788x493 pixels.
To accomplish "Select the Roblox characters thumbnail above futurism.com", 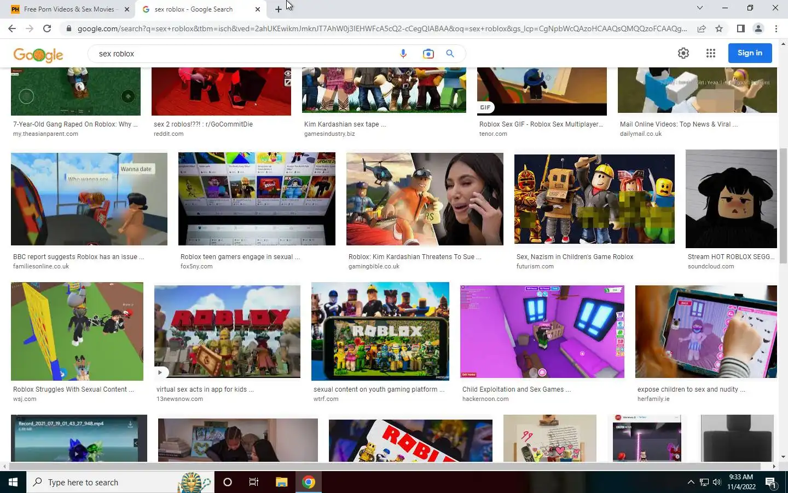I will pyautogui.click(x=594, y=199).
